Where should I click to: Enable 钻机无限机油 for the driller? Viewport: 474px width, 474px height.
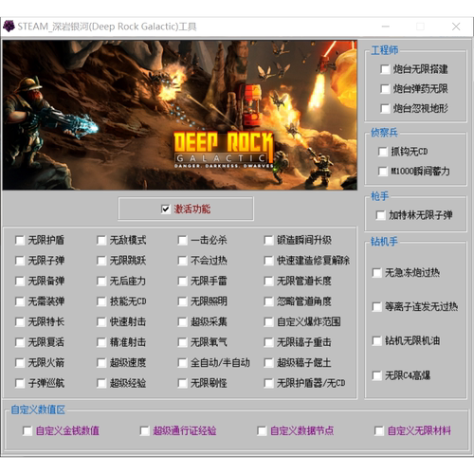376,341
